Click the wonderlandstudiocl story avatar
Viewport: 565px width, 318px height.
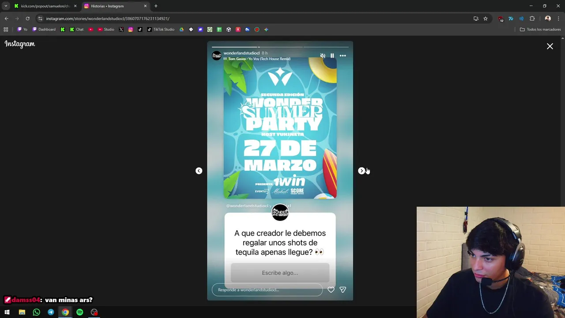217,56
